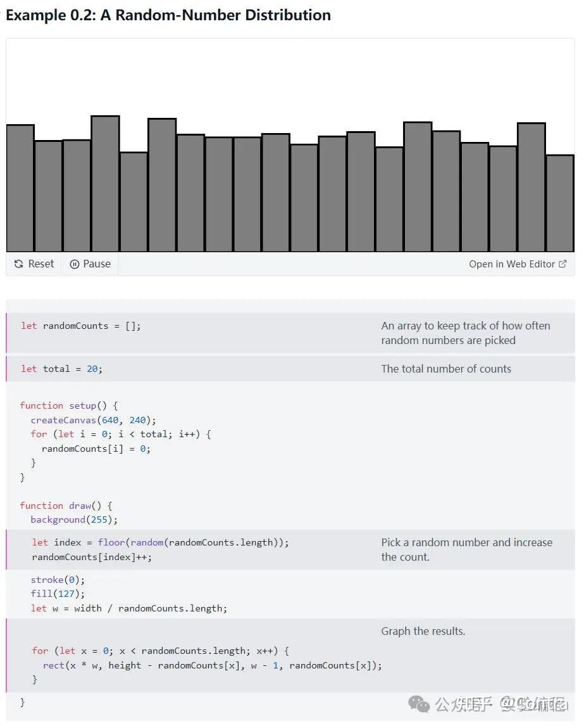Click the 'background(255);' code line

74,520
